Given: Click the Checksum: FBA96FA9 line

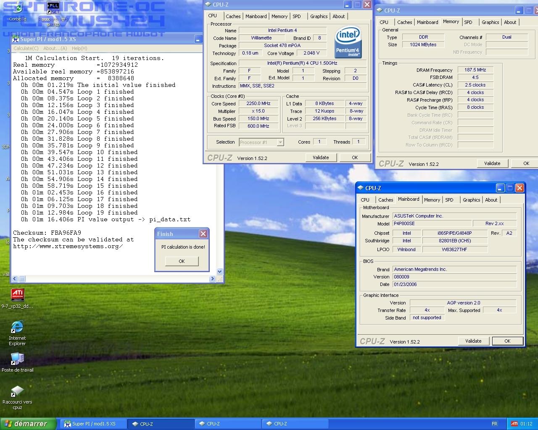Looking at the screenshot, I should click(47, 233).
